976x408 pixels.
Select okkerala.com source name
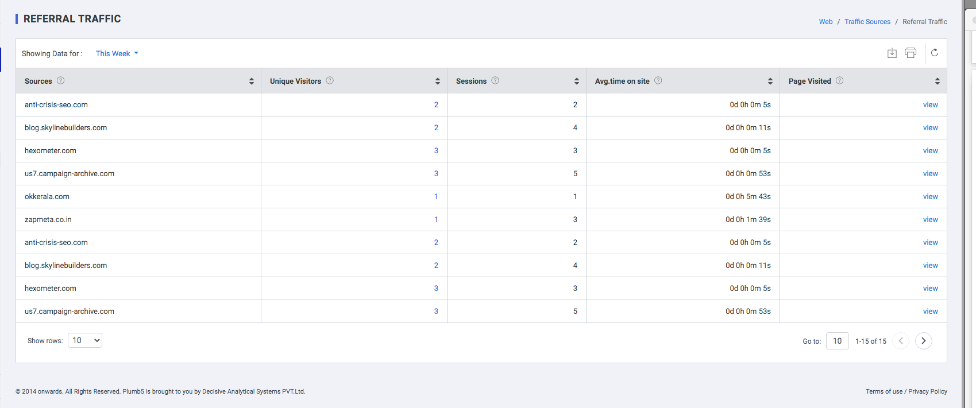[47, 197]
